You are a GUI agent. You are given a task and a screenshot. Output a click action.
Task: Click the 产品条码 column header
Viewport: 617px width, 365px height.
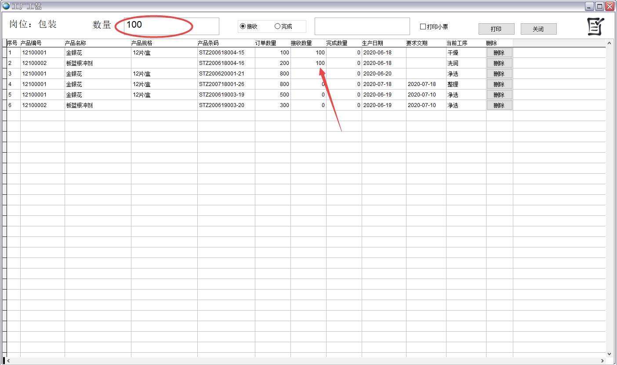[208, 43]
